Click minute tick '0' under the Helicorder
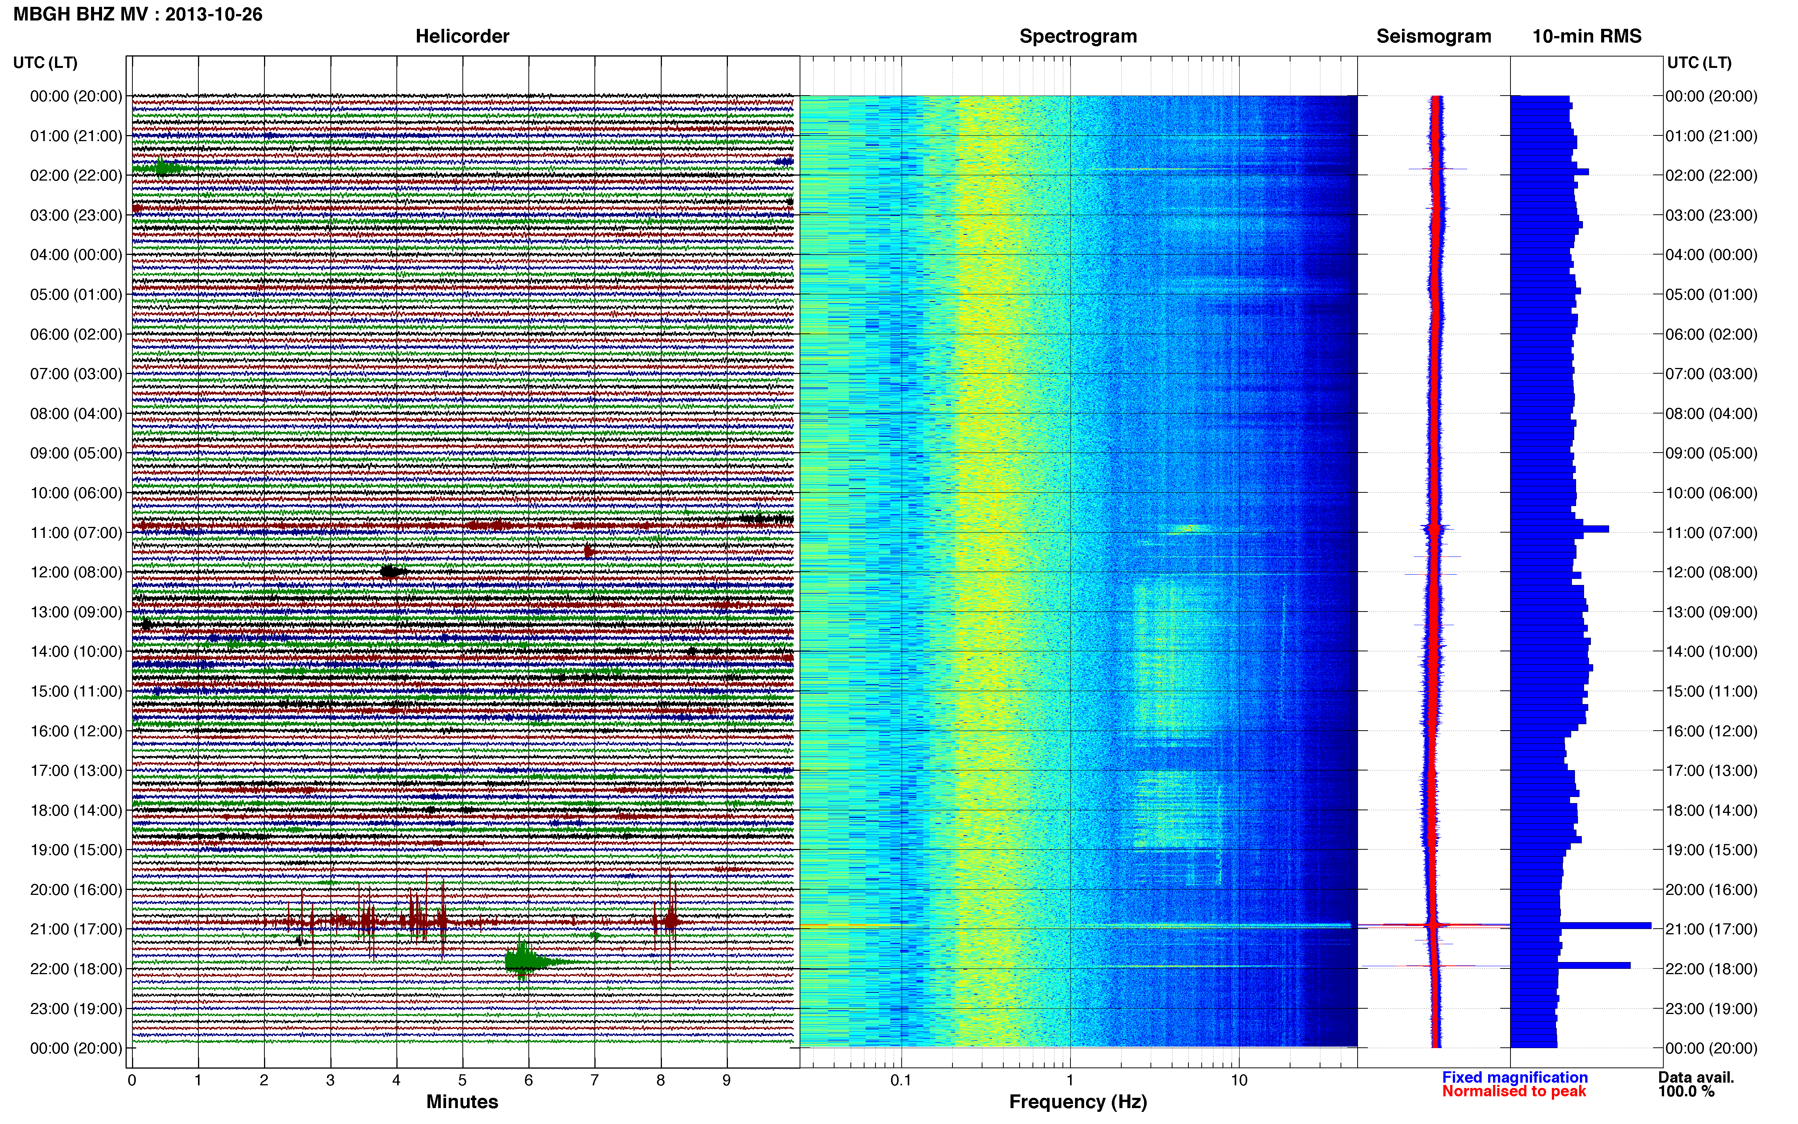The height and width of the screenshot is (1124, 1798). [x=132, y=1080]
